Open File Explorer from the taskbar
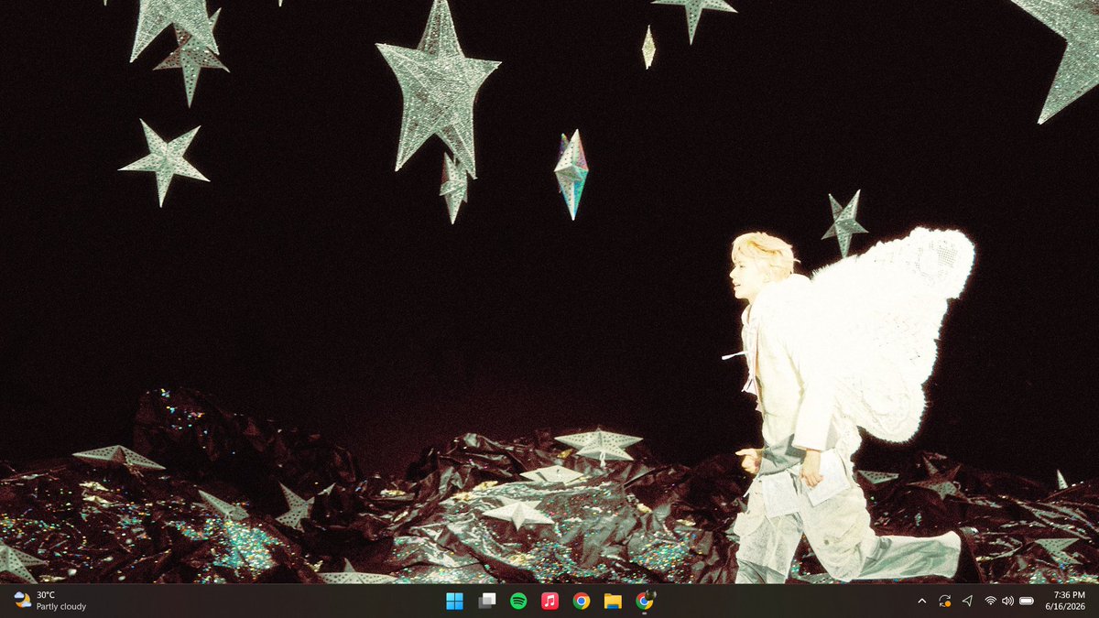1099x618 pixels. point(613,601)
